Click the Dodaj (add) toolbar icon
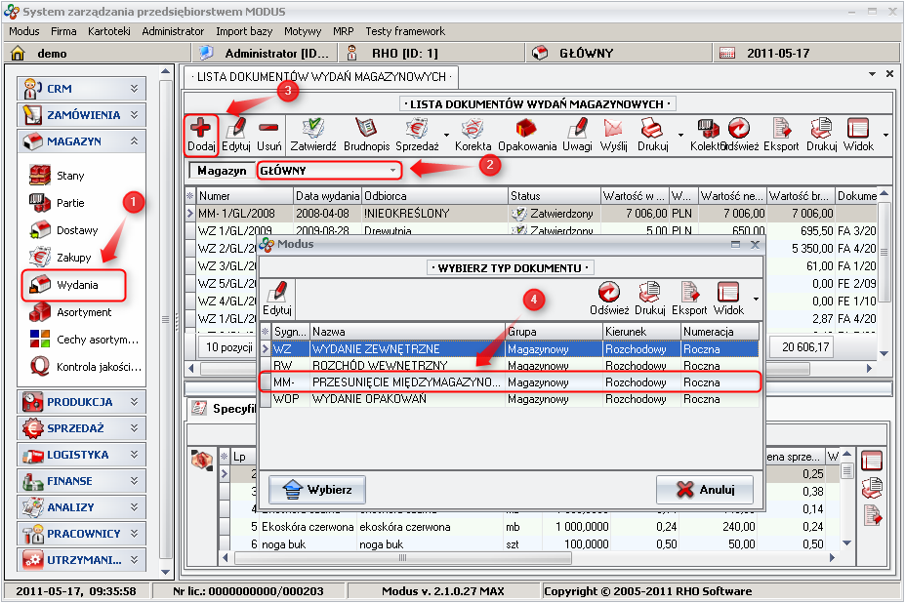The width and height of the screenshot is (905, 603). pos(201,128)
